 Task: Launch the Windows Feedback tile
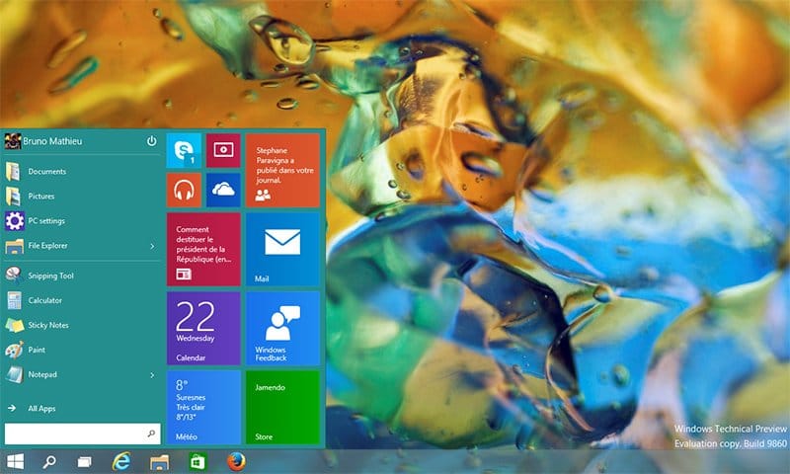282,329
